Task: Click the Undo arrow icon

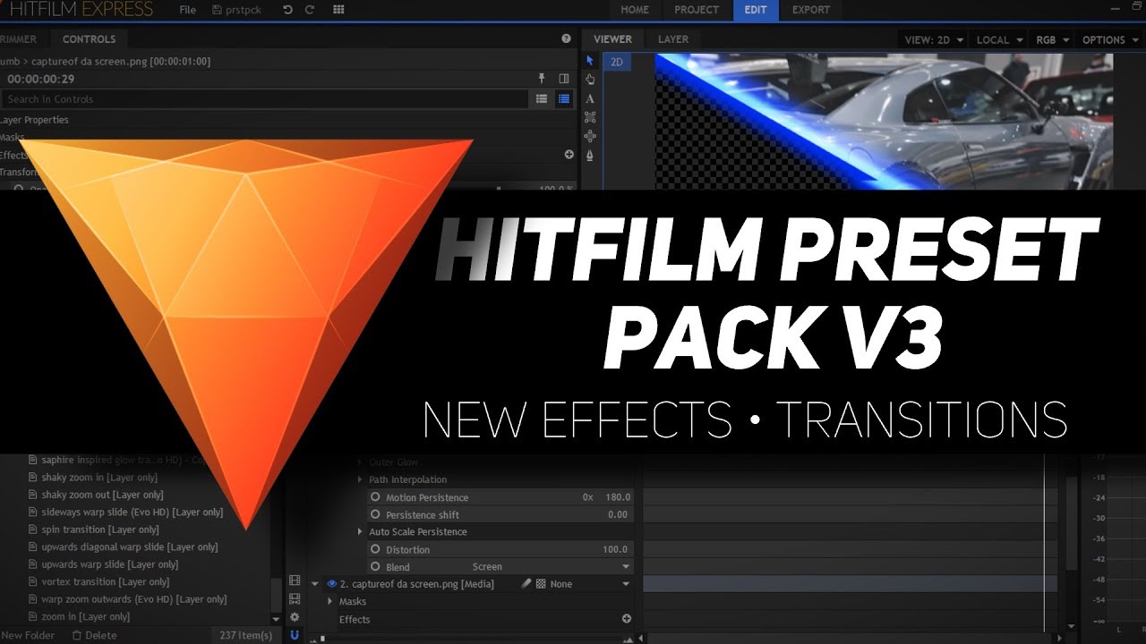Action: tap(287, 10)
